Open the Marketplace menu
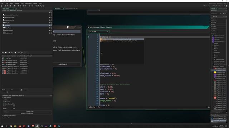 point(28,3)
